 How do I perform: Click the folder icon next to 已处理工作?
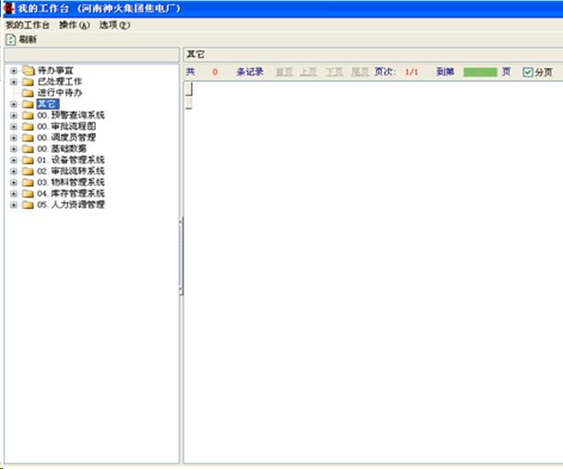28,82
